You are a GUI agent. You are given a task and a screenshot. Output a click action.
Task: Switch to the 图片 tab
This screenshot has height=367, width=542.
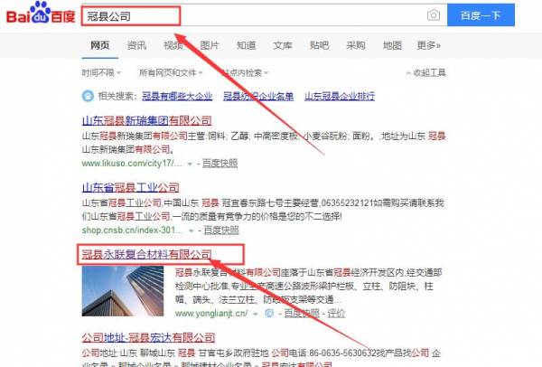(210, 45)
